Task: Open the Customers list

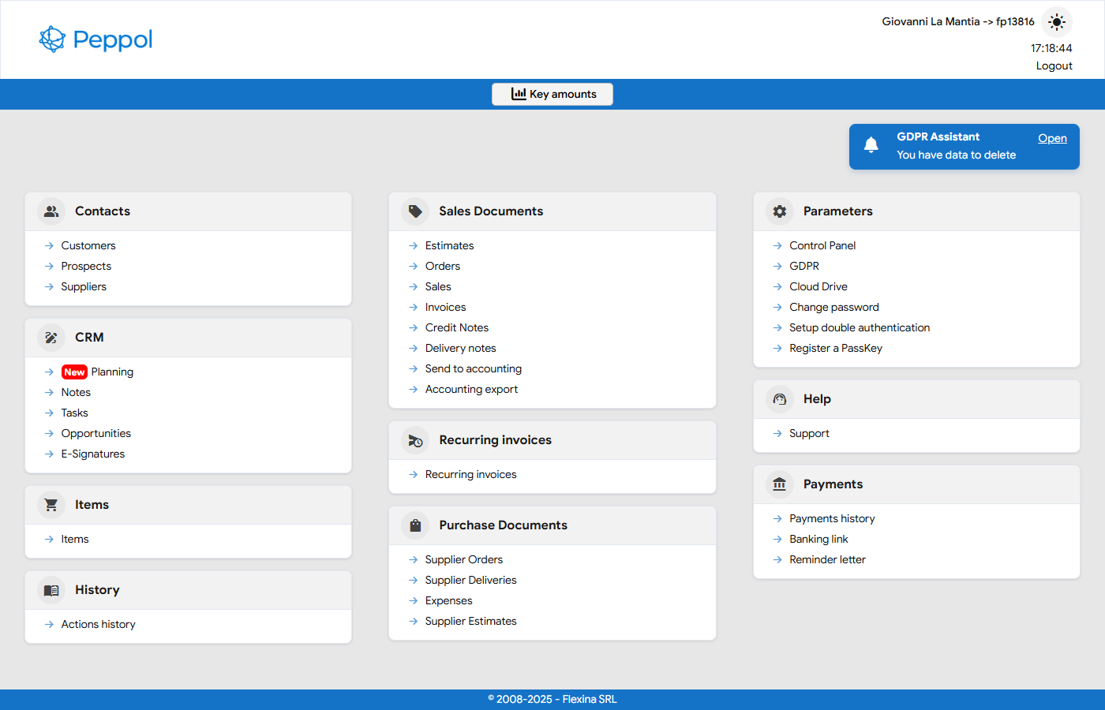Action: (x=88, y=245)
